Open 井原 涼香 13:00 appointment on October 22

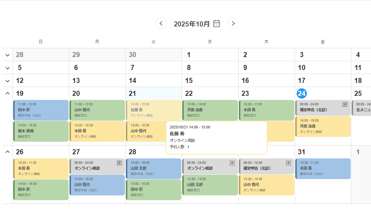pos(210,110)
